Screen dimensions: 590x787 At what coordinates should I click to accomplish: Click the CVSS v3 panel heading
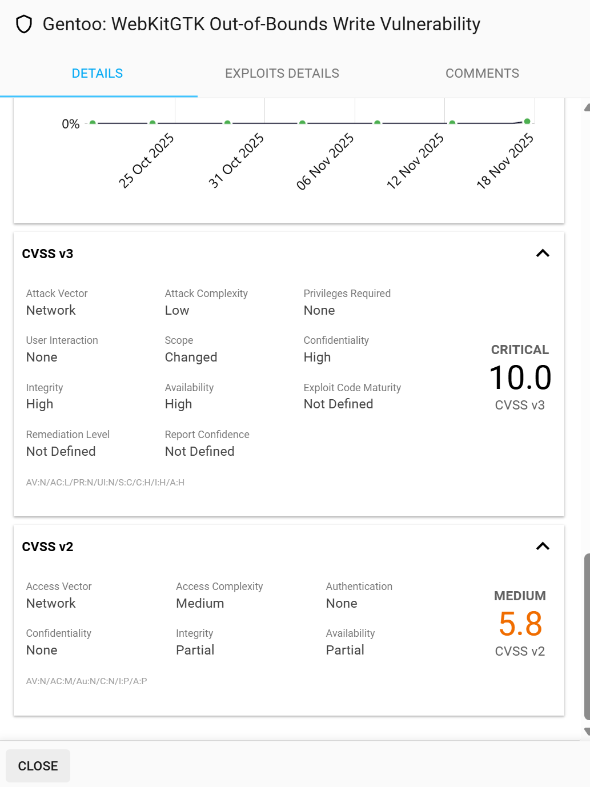47,254
